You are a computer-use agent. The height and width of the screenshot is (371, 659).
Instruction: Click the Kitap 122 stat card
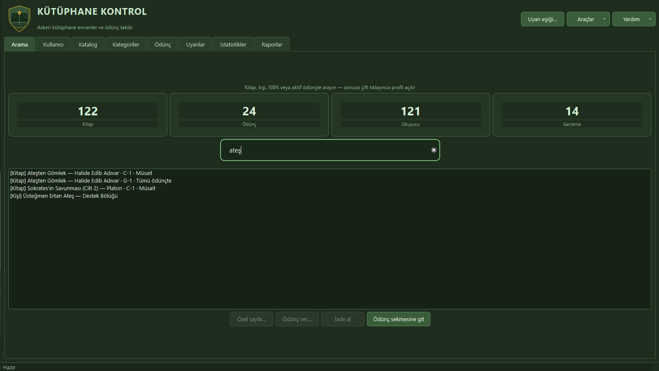[88, 115]
